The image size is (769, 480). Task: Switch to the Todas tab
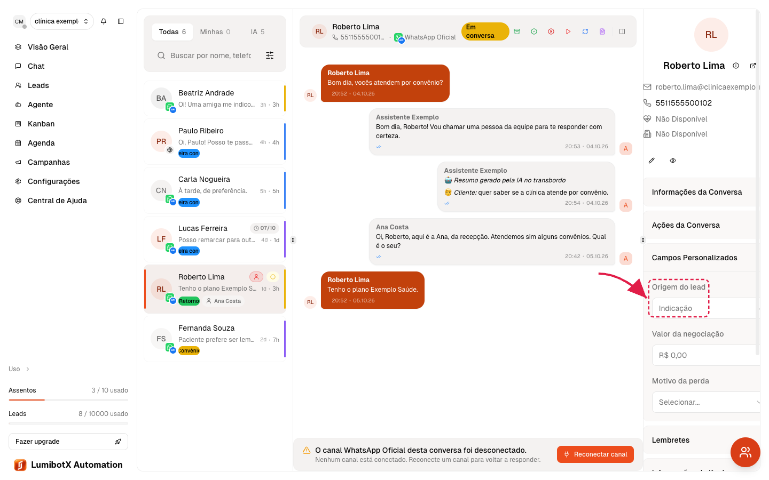(x=172, y=32)
